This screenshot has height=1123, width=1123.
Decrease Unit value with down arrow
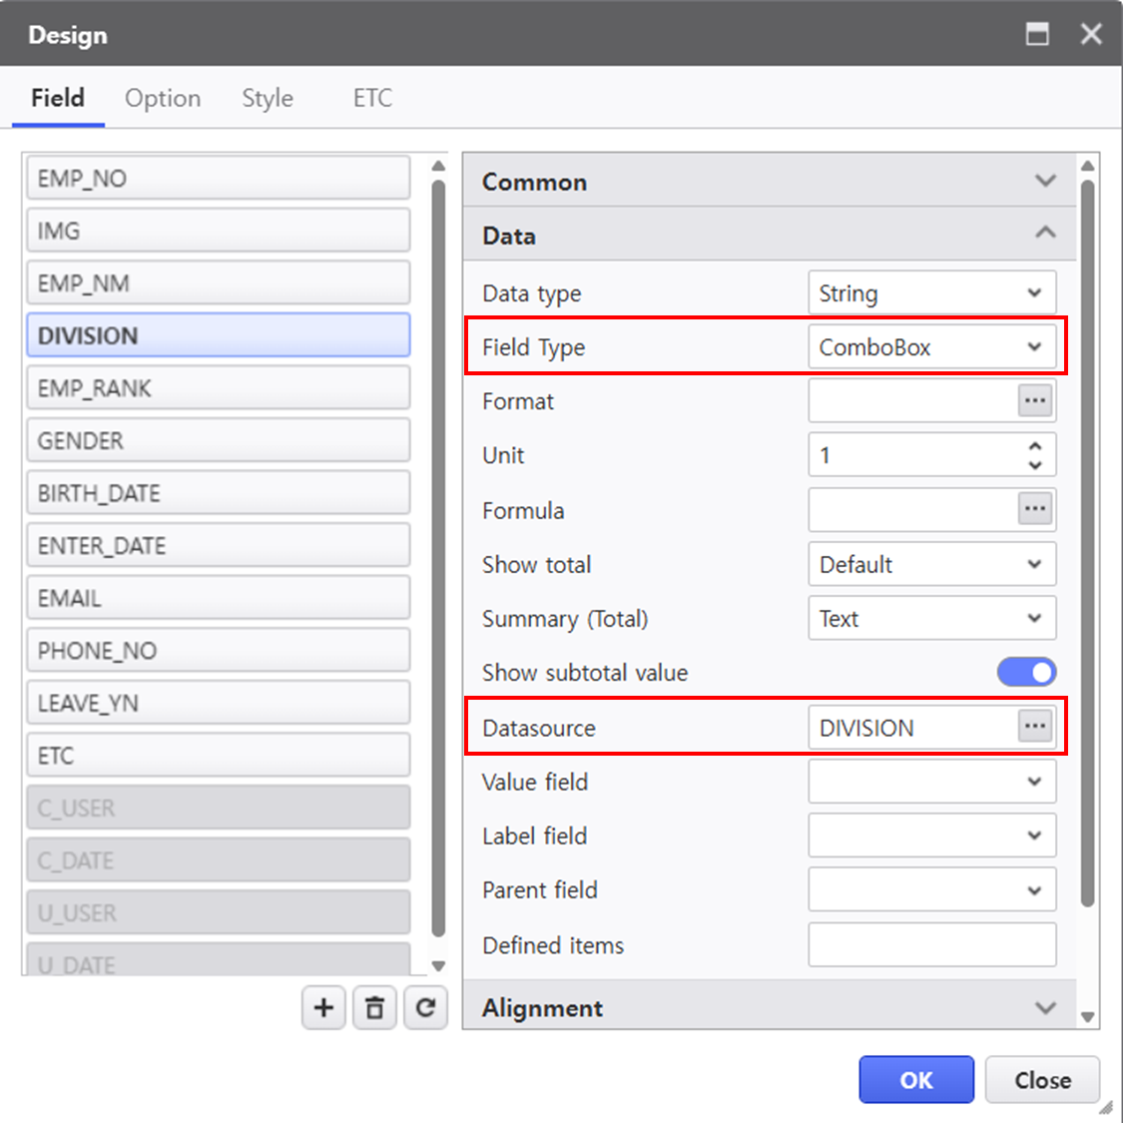click(x=1035, y=465)
